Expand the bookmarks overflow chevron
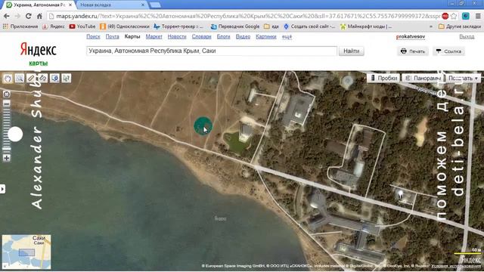The width and height of the screenshot is (484, 272). 431,26
